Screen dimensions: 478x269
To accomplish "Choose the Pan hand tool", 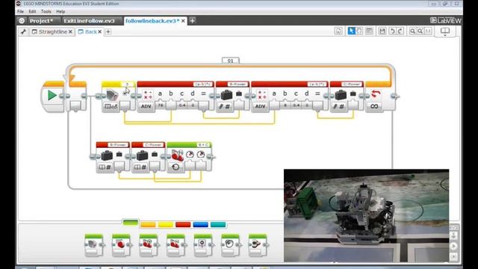I will tap(359, 31).
